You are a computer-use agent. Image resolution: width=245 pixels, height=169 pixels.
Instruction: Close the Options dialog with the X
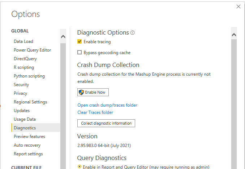coord(238,6)
